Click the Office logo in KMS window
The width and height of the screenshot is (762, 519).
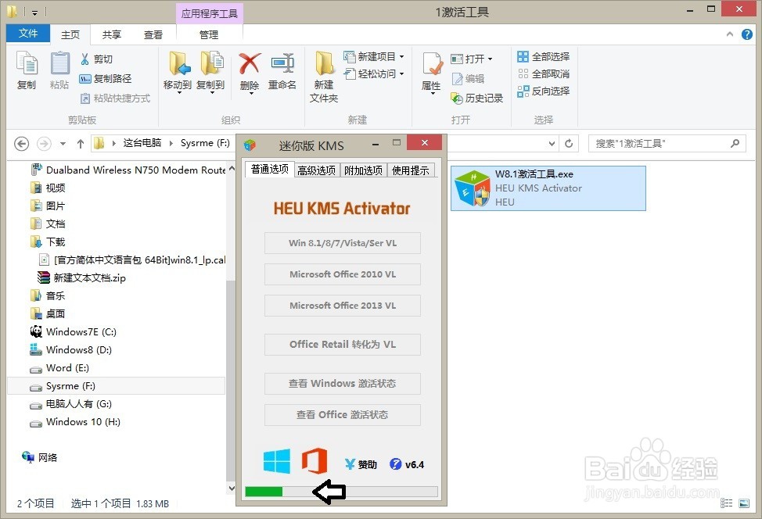point(315,460)
